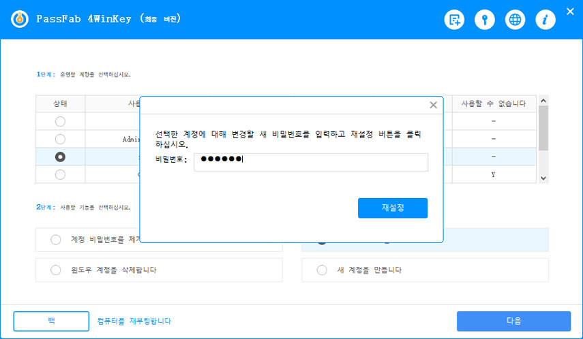The height and width of the screenshot is (339, 583).
Task: Focus the 비밀번호 password field
Action: (311, 162)
